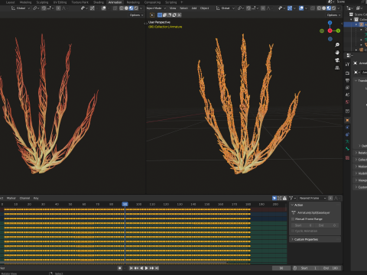Open the dope sheet filter funnel dropdown
367x275 pixels.
(x=292, y=198)
